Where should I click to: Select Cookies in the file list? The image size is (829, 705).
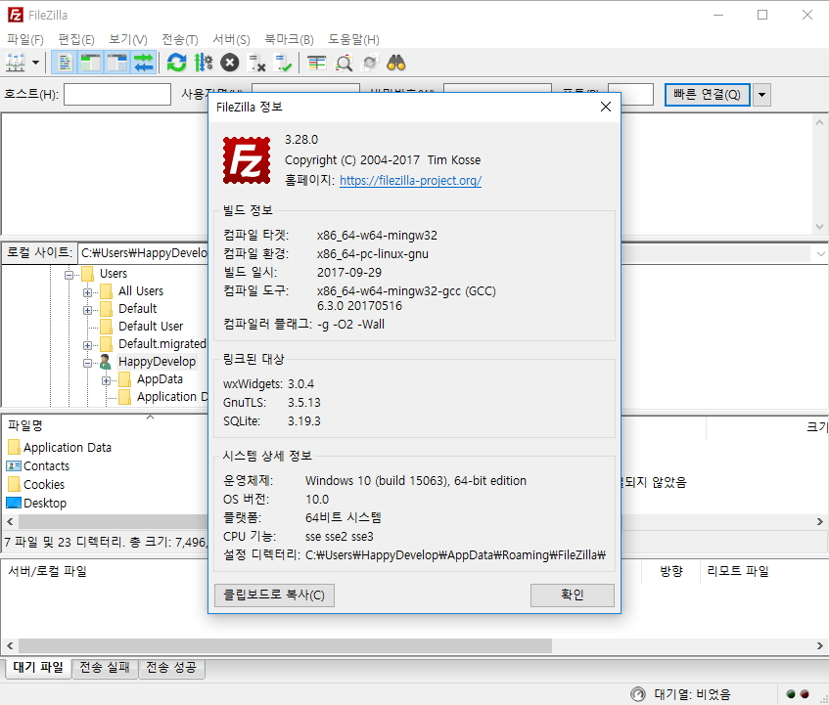click(44, 485)
